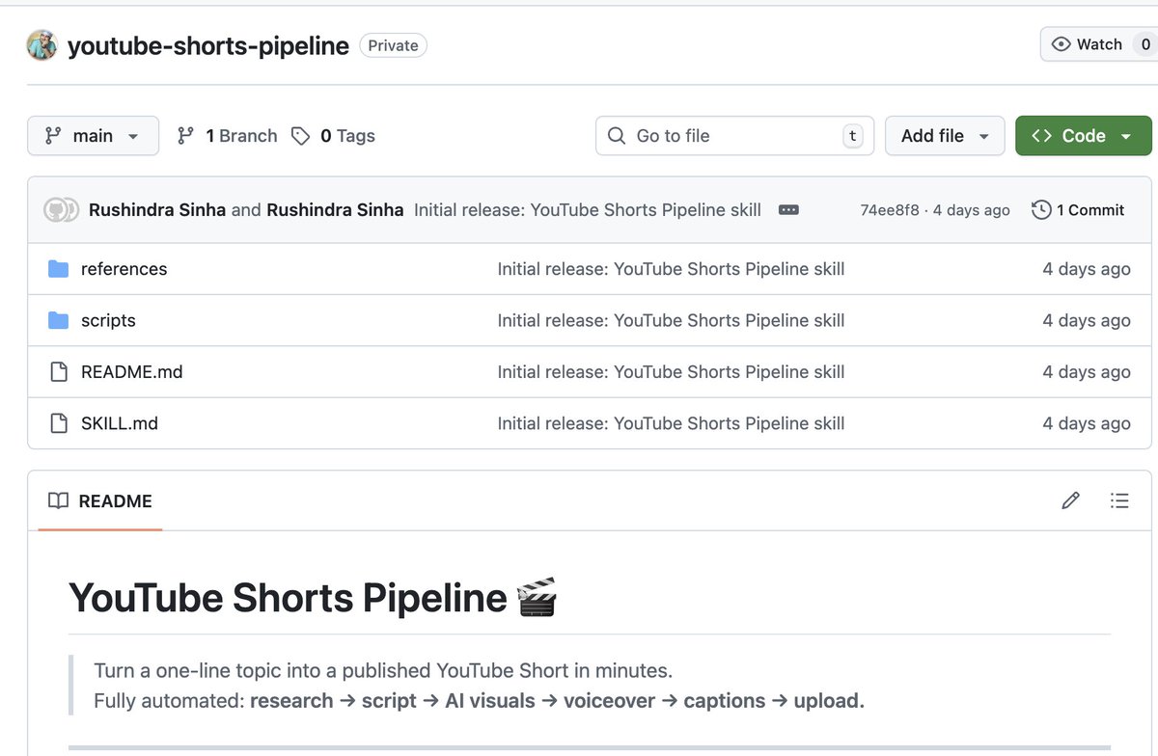Click the branch icon next to 1 Branch

[184, 136]
